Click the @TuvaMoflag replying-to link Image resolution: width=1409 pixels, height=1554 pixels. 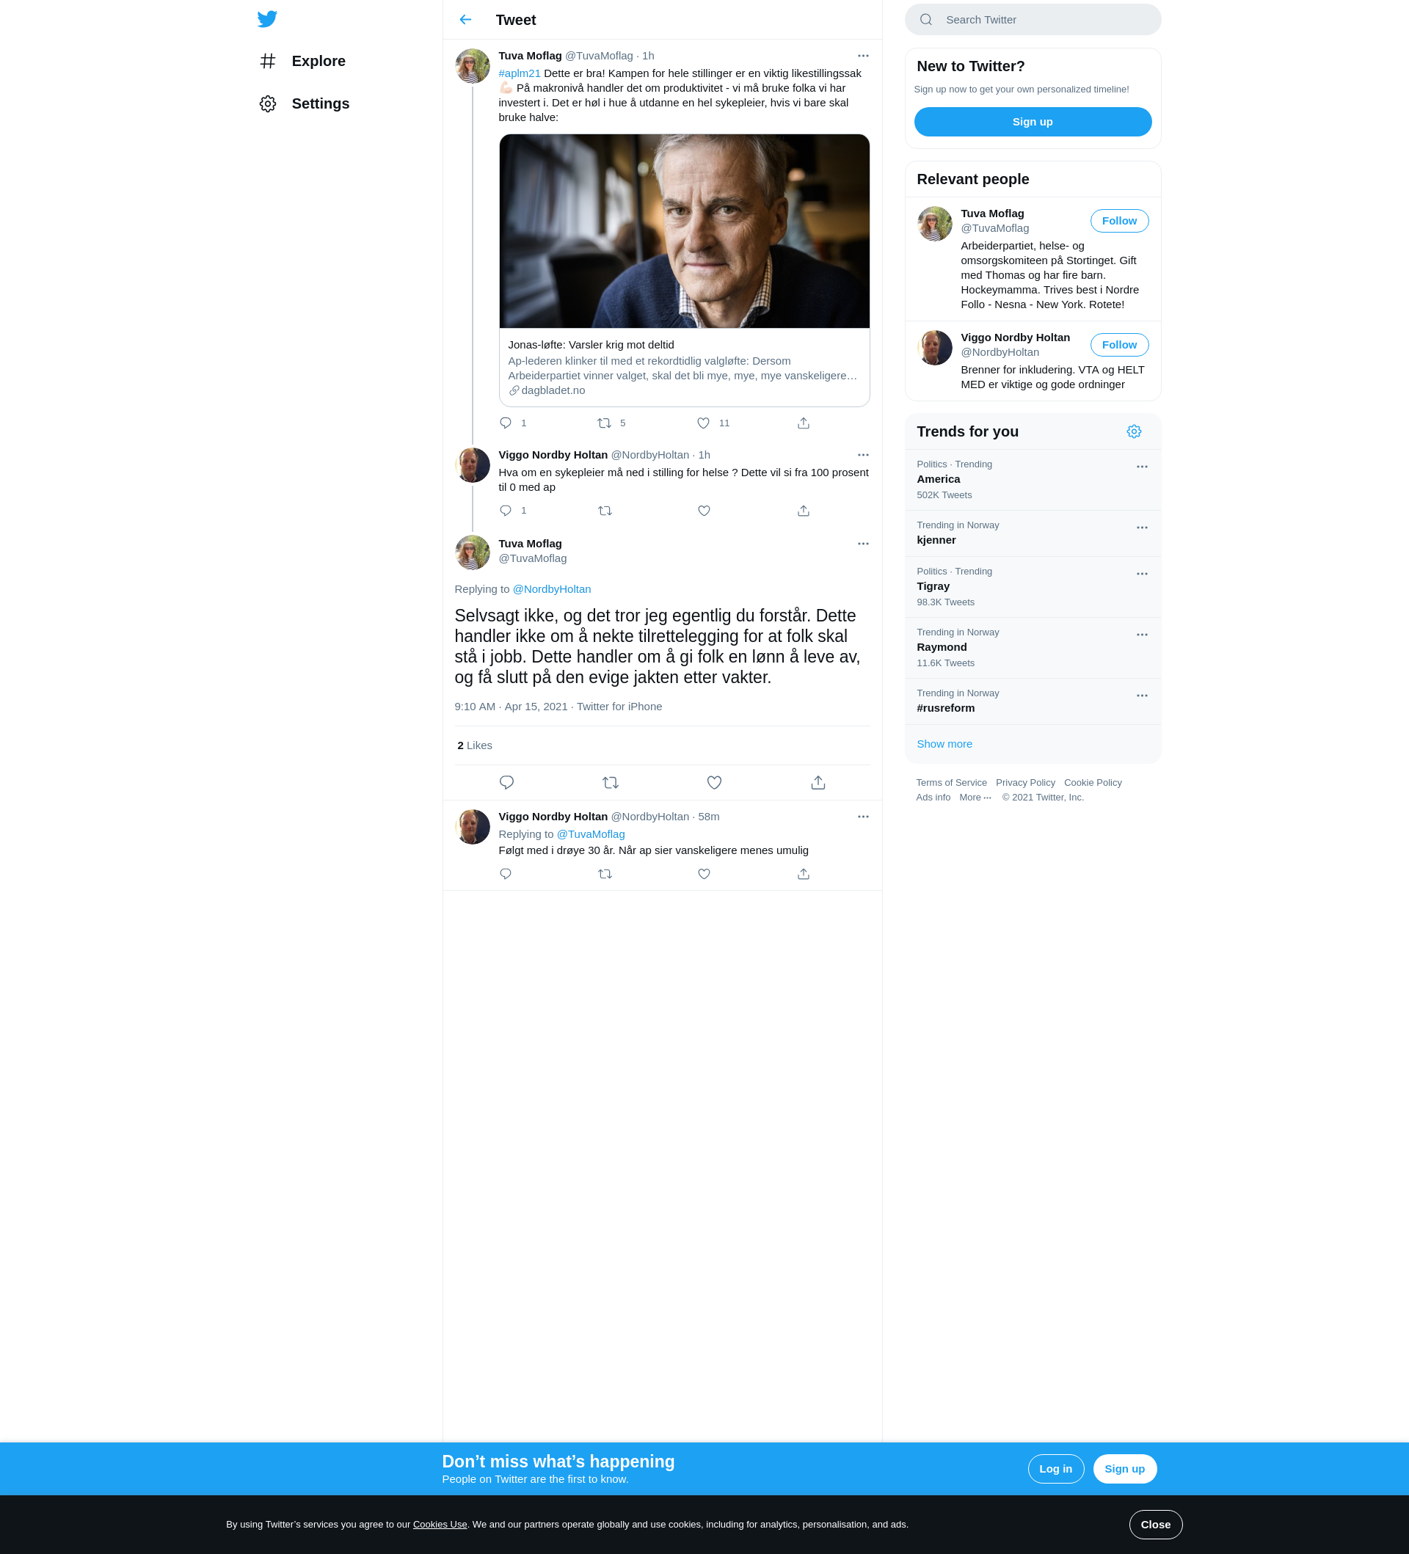(x=591, y=834)
